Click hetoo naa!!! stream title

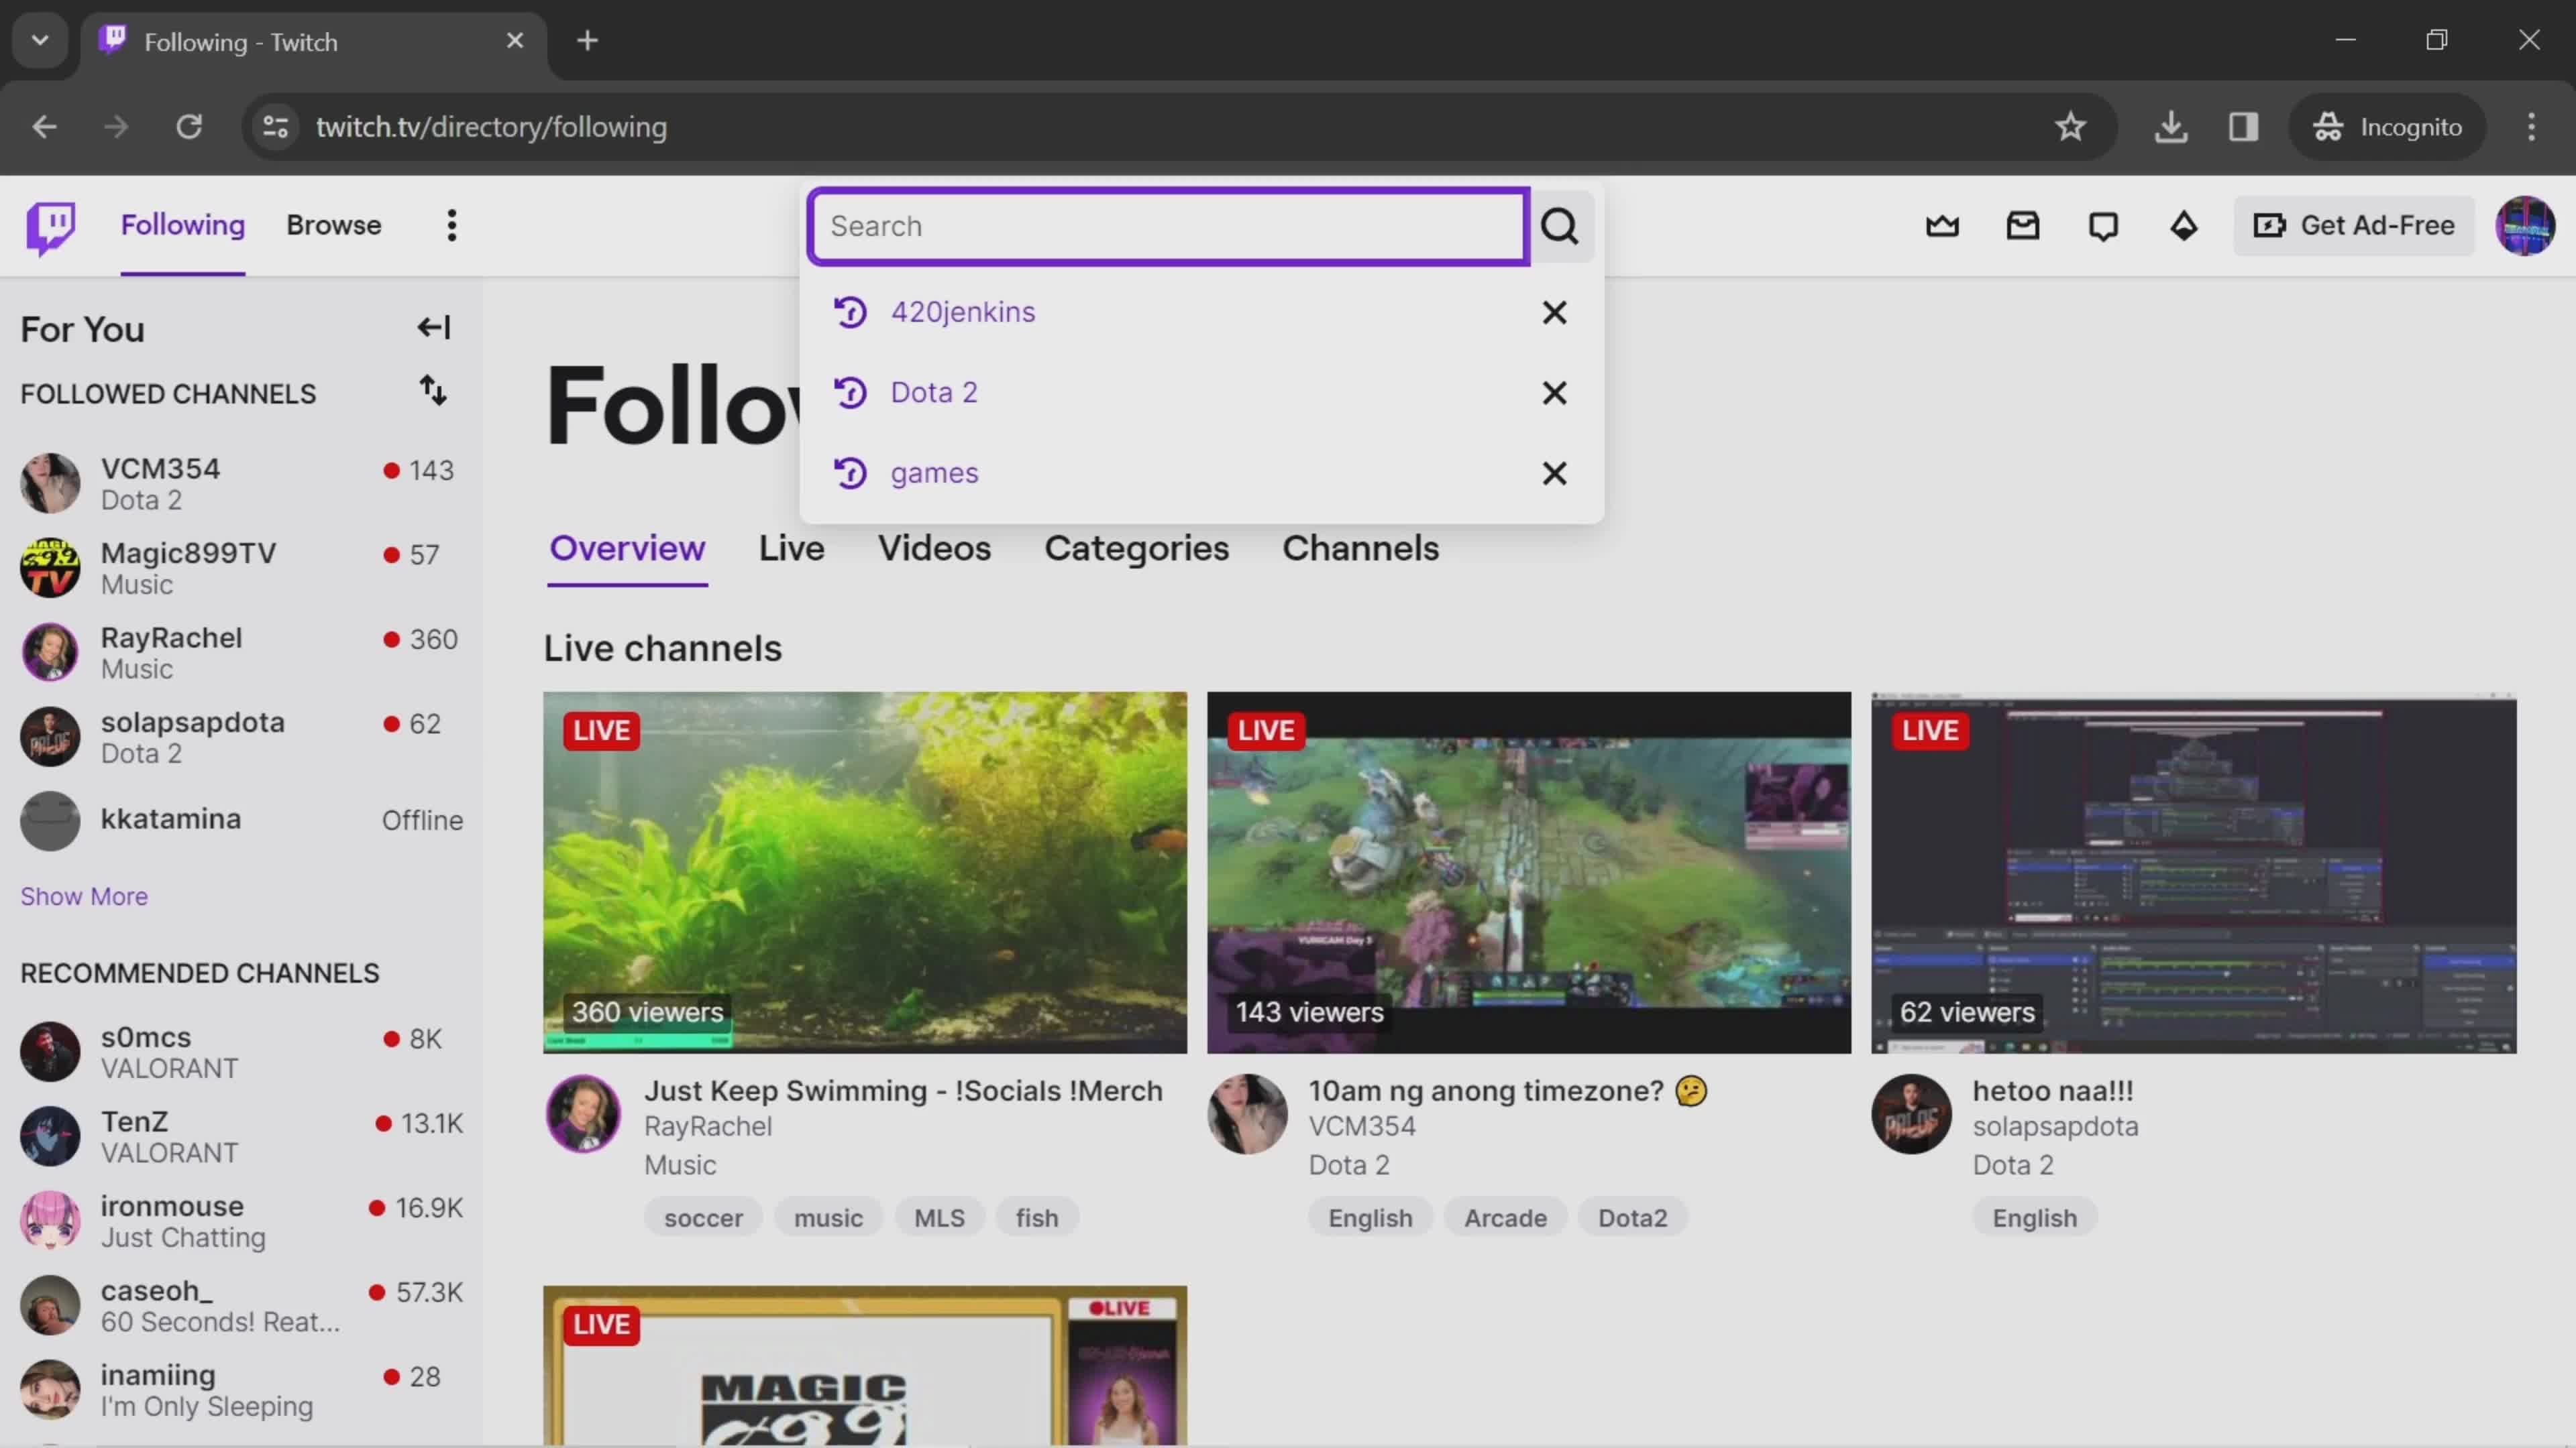pyautogui.click(x=2052, y=1090)
